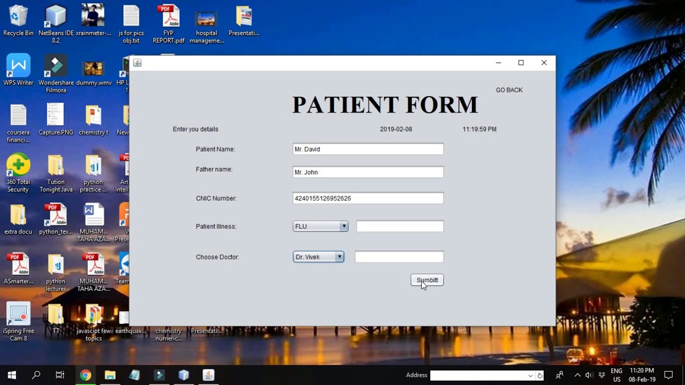Switch to Filmora on the taskbar
Viewport: 685px width, 385px height.
coord(159,375)
